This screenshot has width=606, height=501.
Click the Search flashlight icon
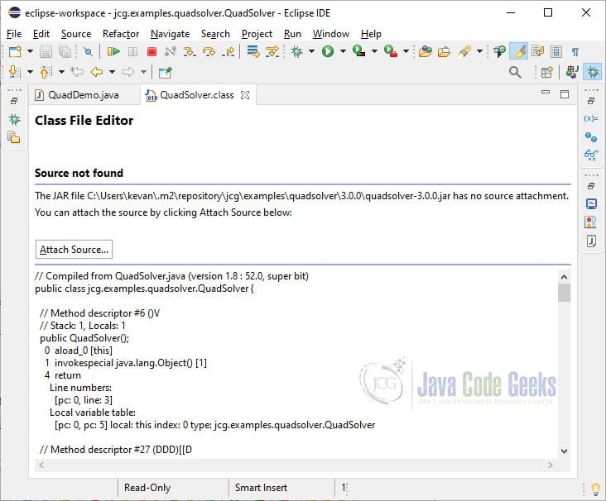(x=464, y=51)
